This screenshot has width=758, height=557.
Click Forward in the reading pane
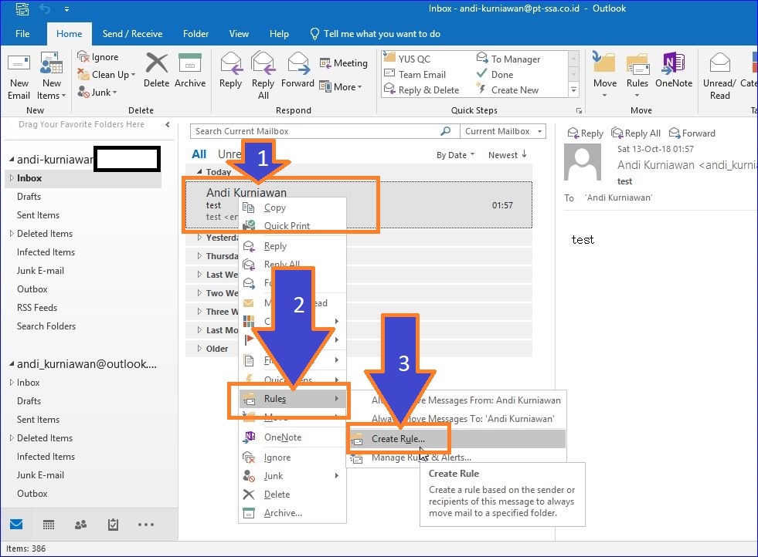692,133
